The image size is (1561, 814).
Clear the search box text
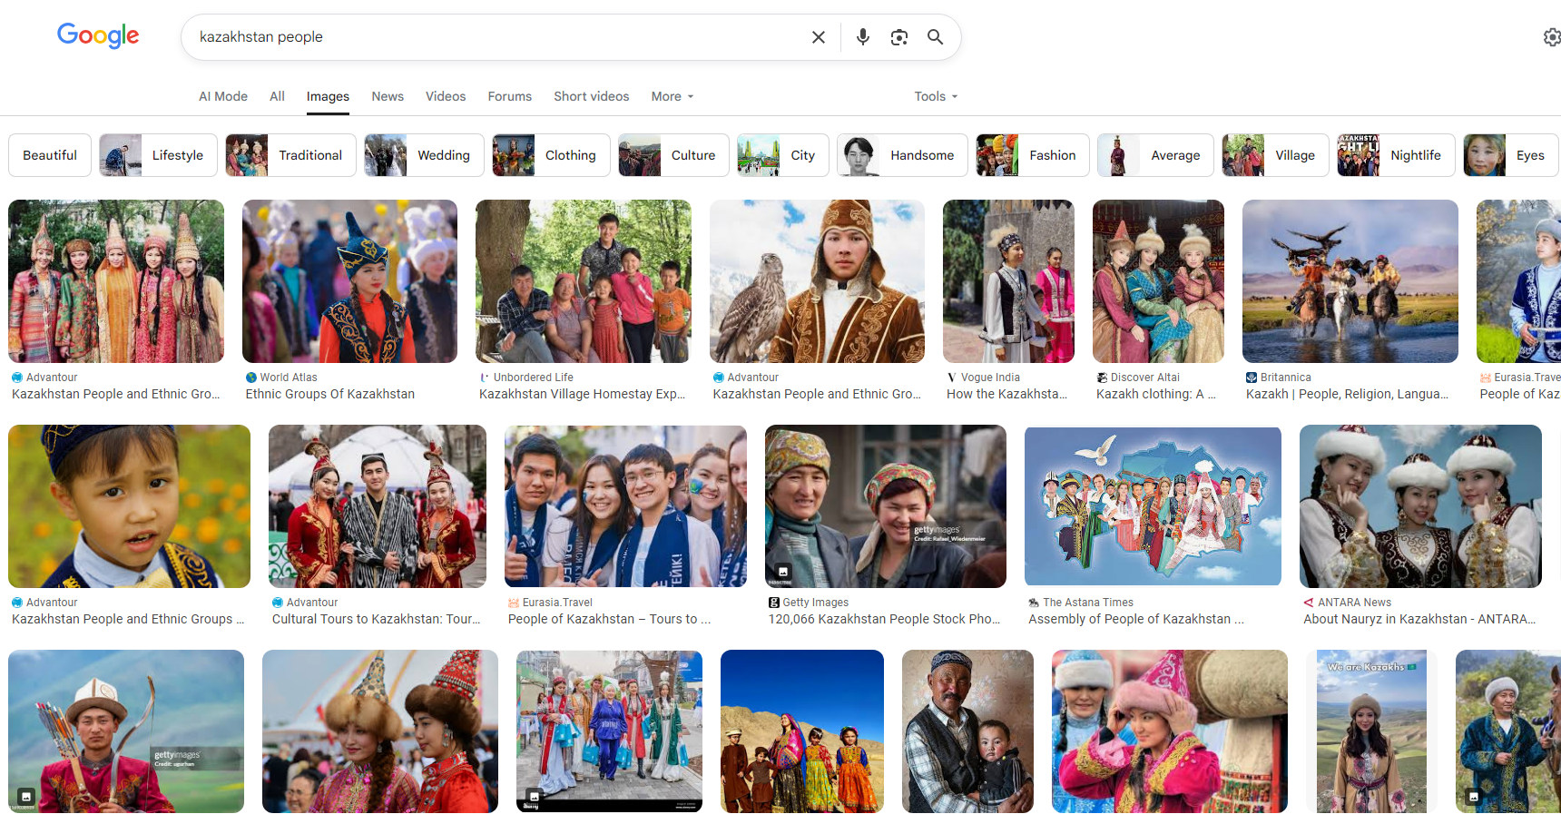(818, 37)
